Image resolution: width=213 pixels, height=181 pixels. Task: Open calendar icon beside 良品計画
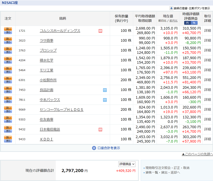point(105,90)
